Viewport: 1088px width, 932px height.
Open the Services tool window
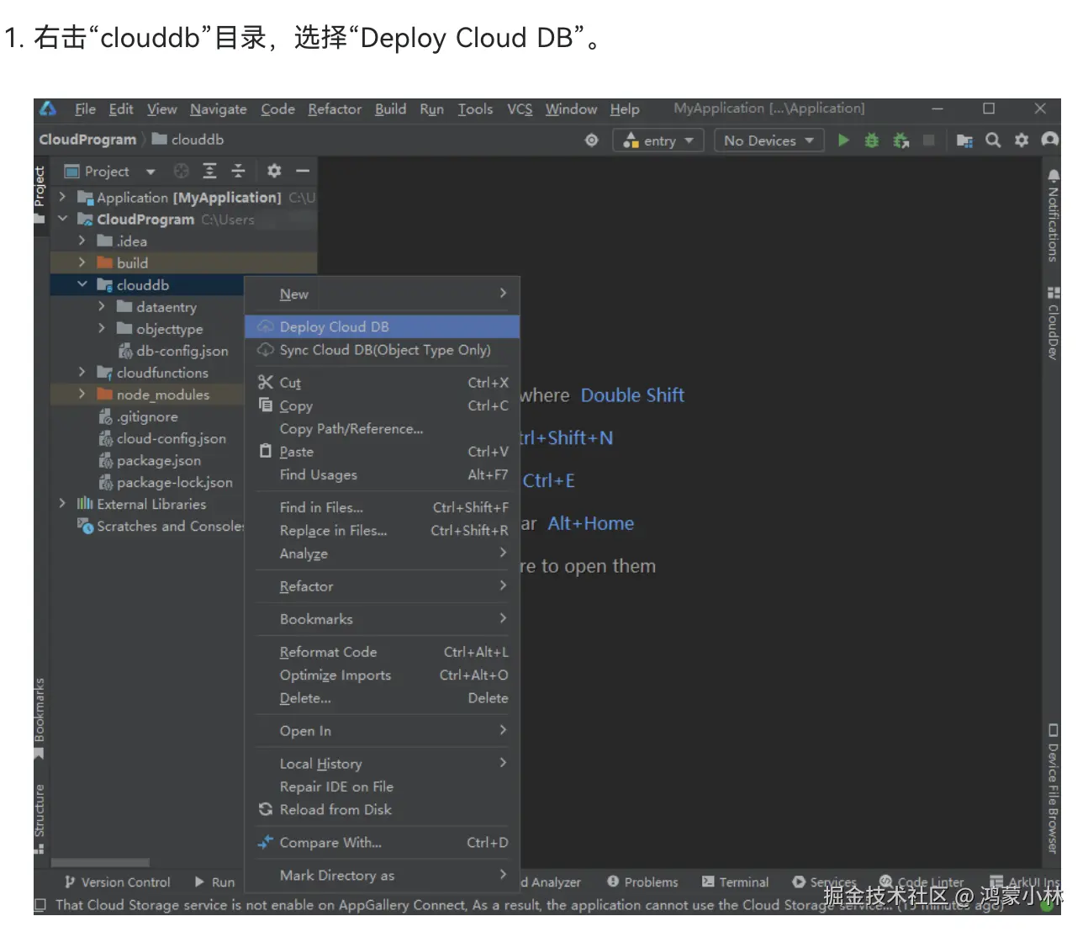pyautogui.click(x=824, y=882)
